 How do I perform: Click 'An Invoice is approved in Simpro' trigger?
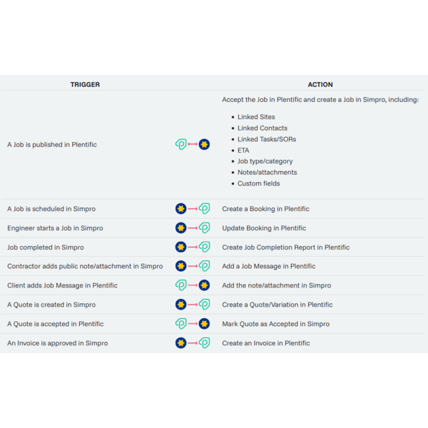point(58,343)
